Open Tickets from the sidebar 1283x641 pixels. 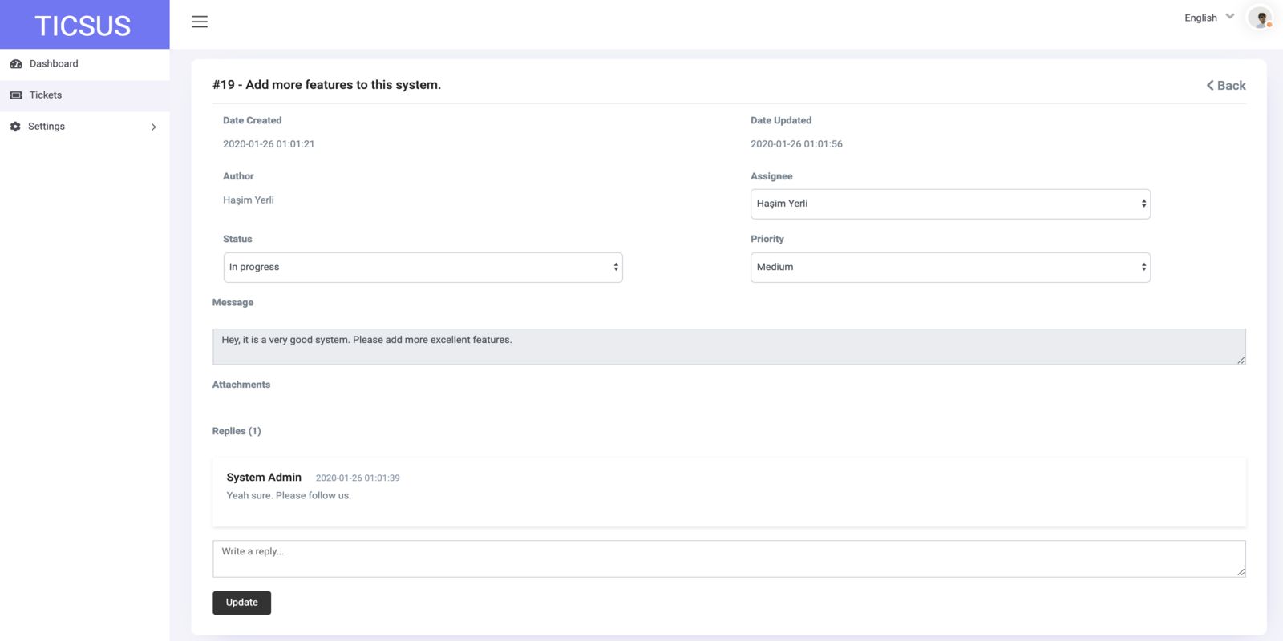pyautogui.click(x=46, y=95)
